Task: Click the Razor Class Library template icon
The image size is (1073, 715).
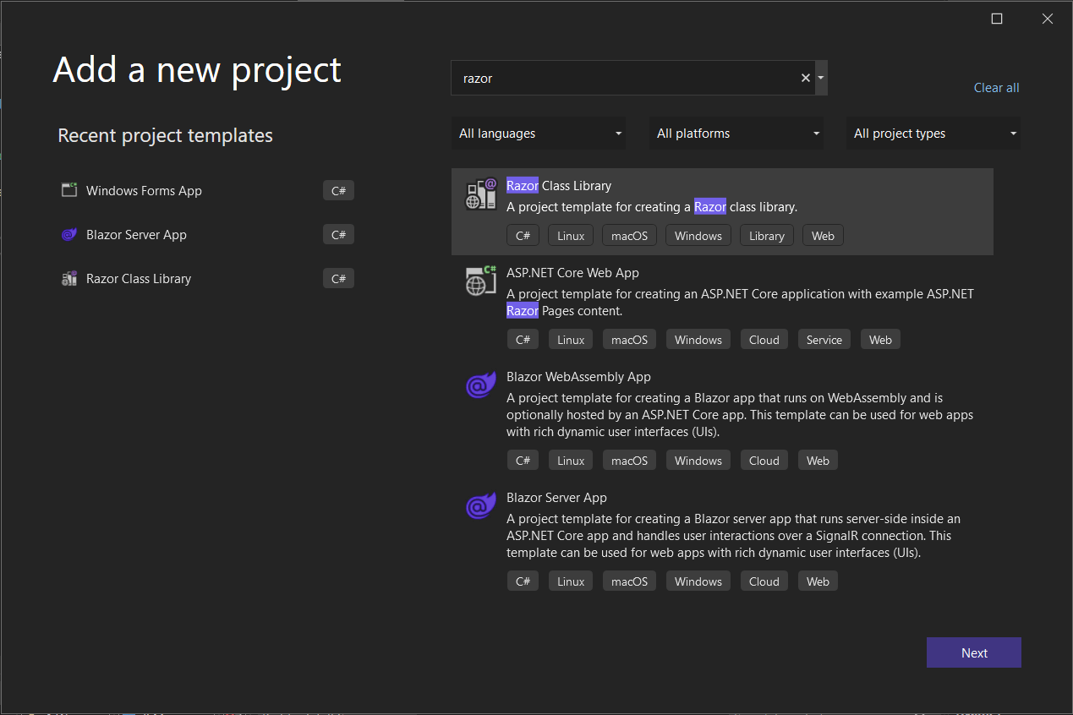Action: pos(480,194)
